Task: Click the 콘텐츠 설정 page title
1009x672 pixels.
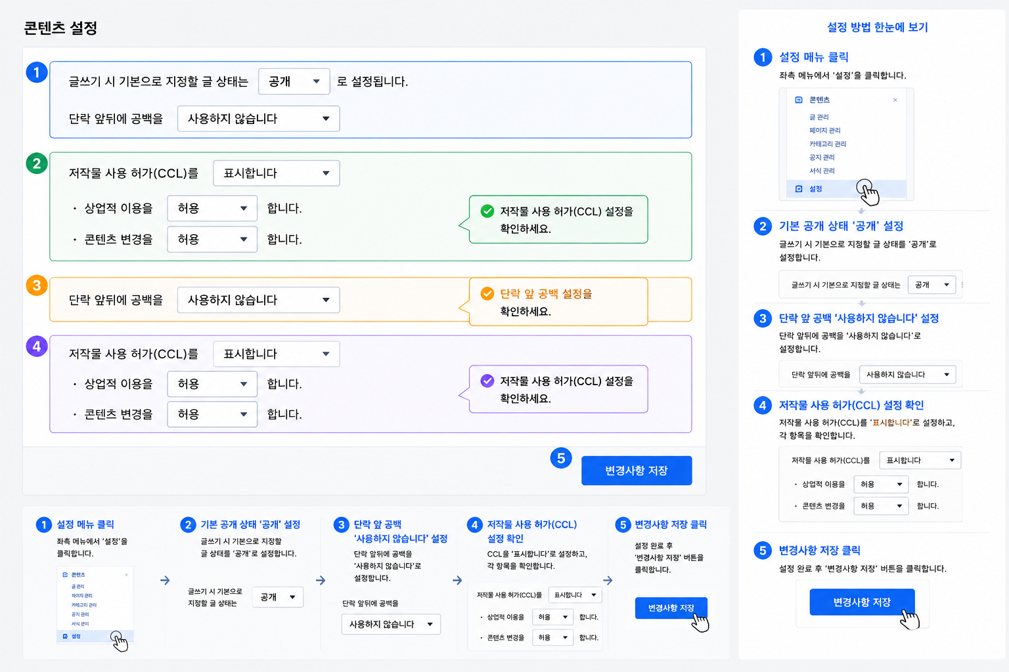Action: coord(60,28)
